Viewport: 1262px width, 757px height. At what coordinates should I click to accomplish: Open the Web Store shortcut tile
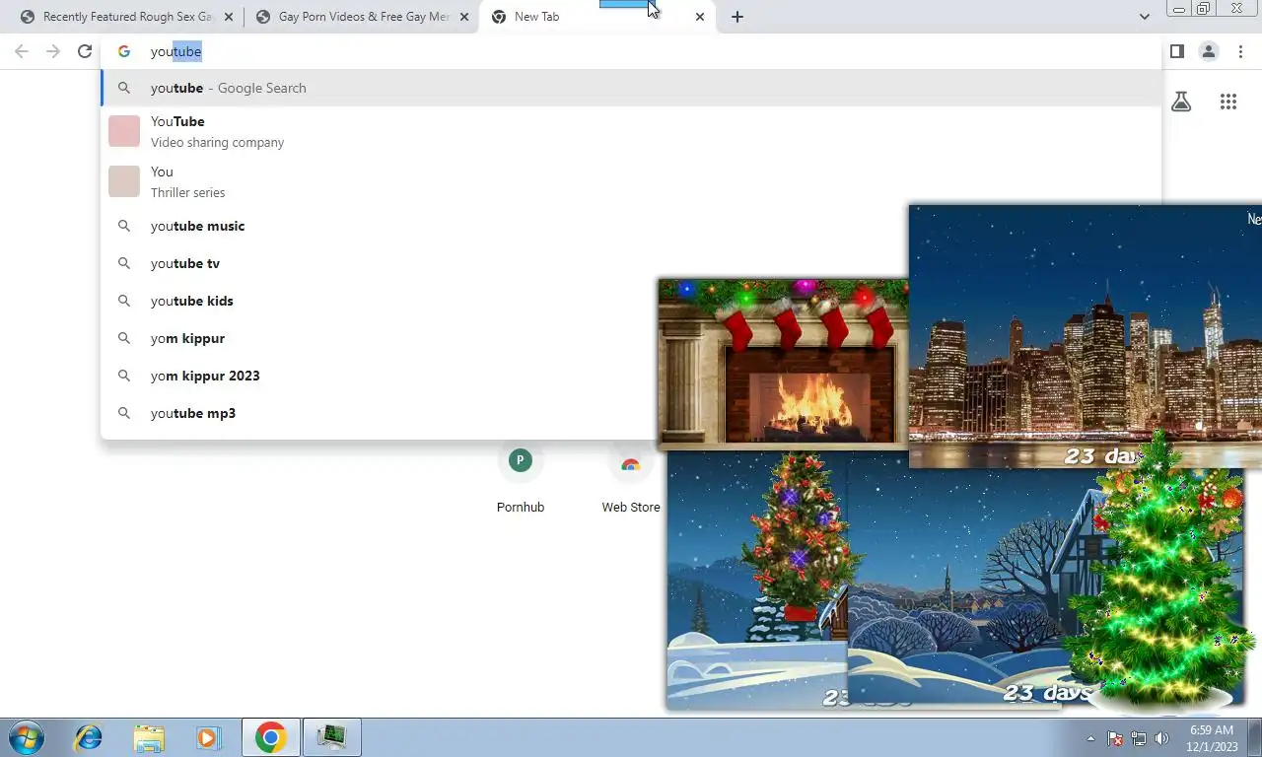631,480
